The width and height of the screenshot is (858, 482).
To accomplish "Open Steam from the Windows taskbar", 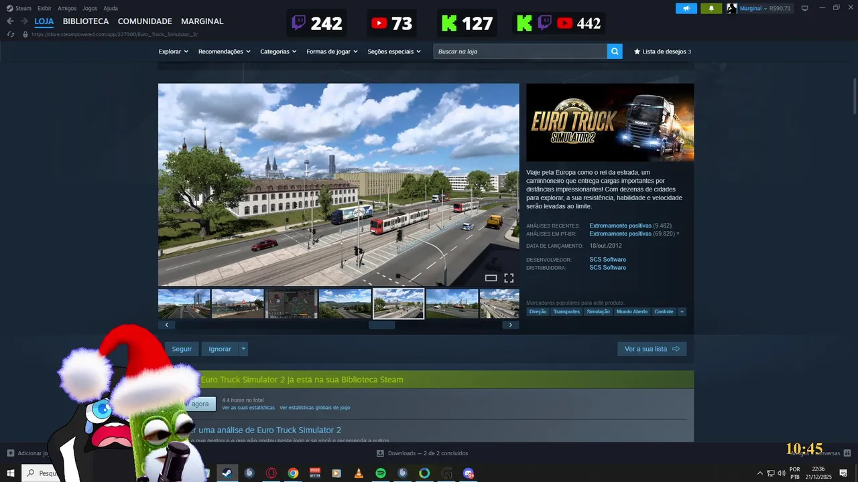I will pos(227,473).
